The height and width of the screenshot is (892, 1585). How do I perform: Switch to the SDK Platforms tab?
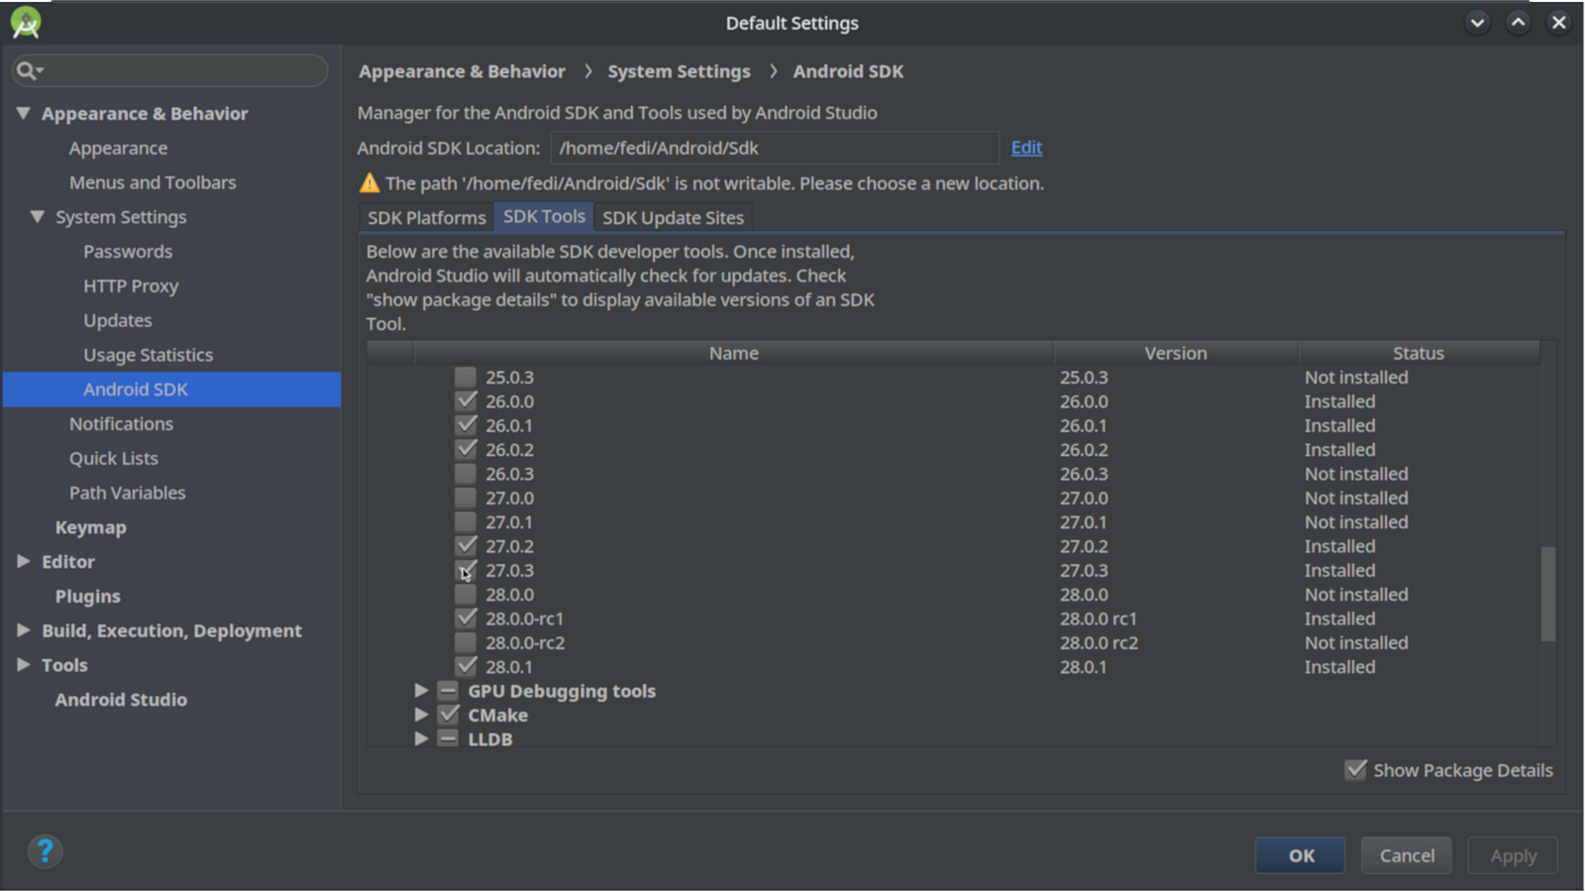[427, 218]
